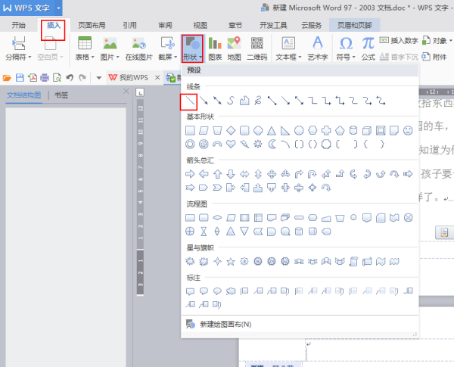Click the 公式 formula button

(x=368, y=48)
